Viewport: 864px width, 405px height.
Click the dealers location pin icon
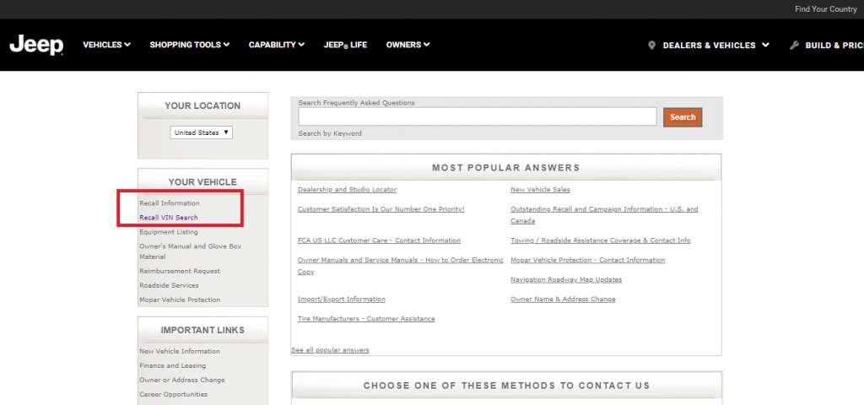pyautogui.click(x=652, y=46)
